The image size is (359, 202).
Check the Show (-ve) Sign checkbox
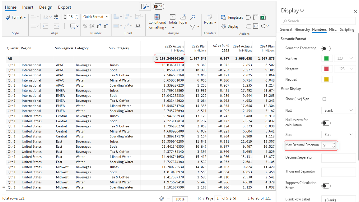(324, 99)
